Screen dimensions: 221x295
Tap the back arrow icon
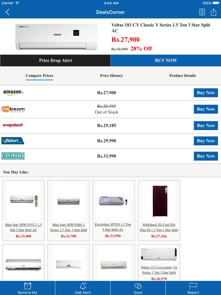(x=8, y=12)
